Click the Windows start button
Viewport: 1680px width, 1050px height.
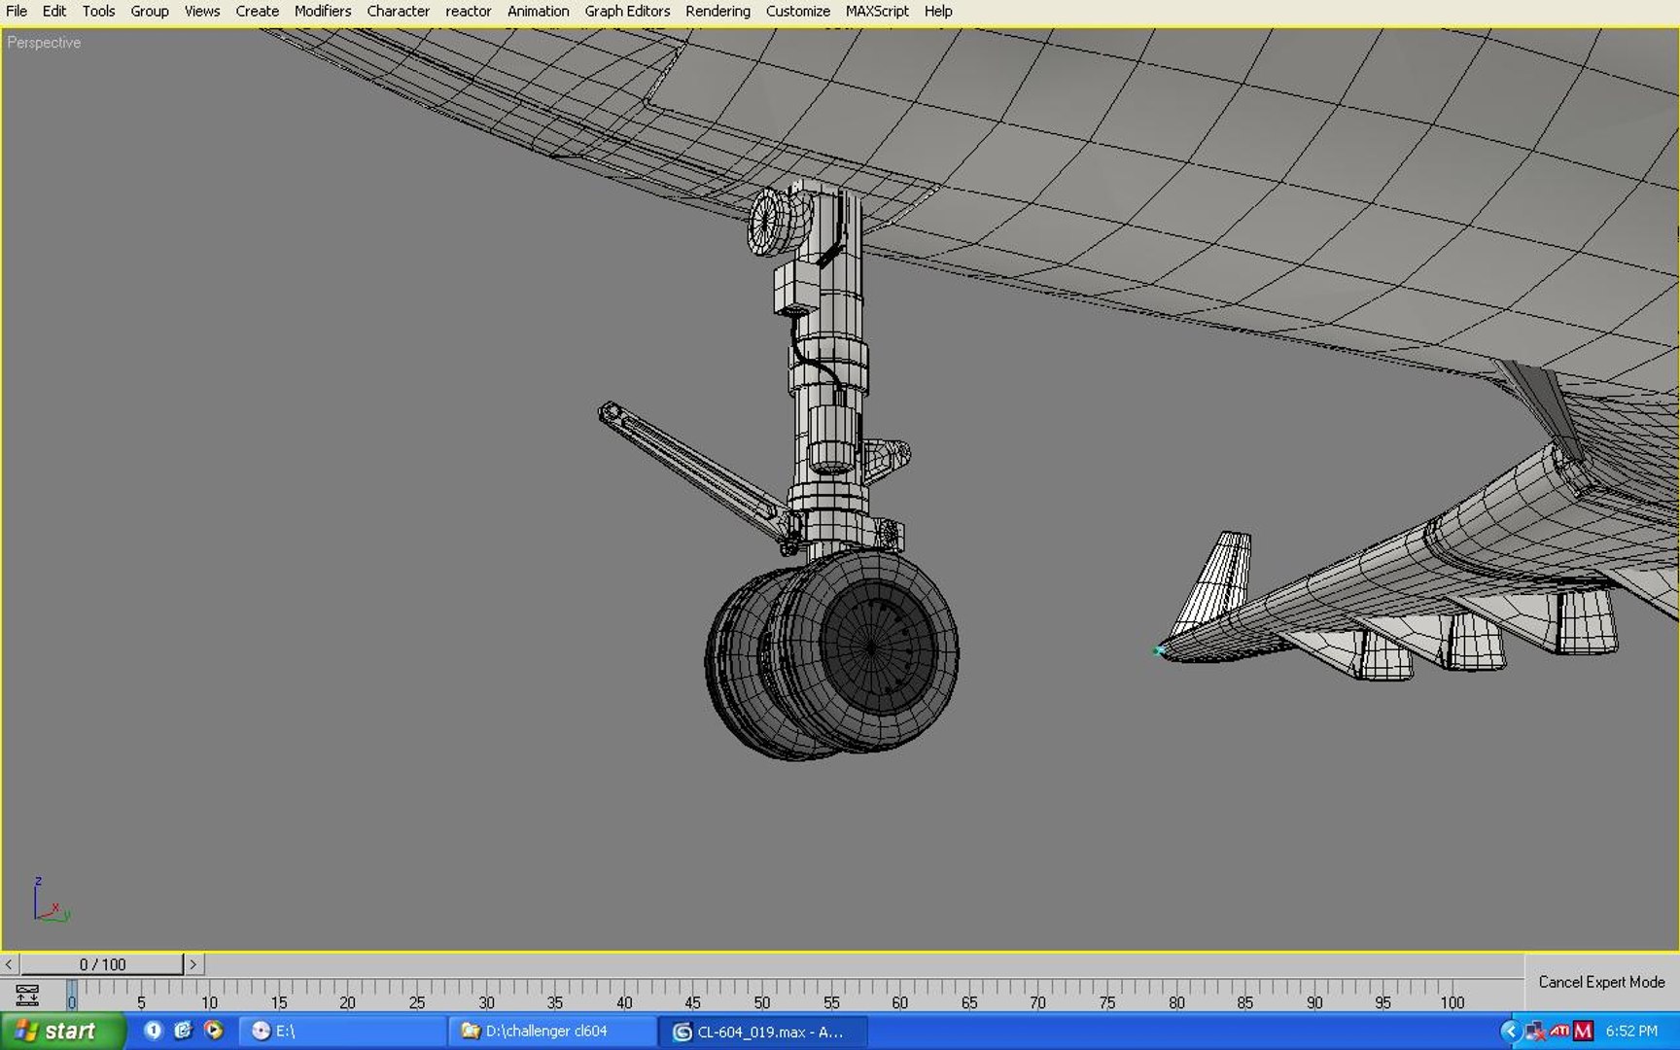(63, 1031)
